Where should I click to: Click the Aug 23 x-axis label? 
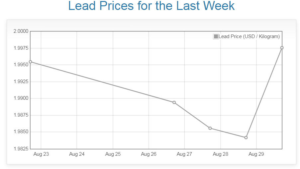point(41,154)
